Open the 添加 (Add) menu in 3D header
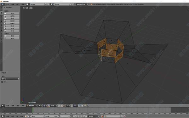Viewport: 189px width, 118px height. click(18, 106)
